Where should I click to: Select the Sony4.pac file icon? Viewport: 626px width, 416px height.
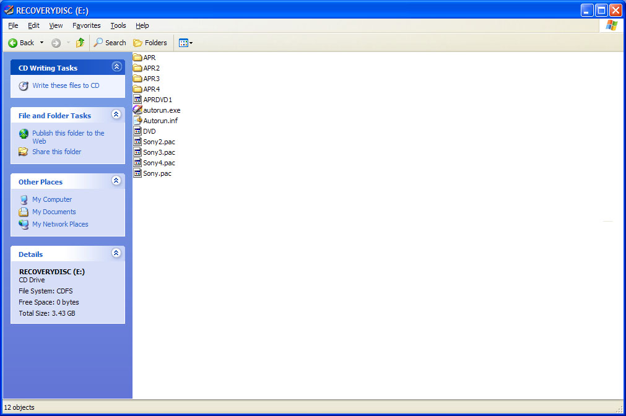point(137,162)
